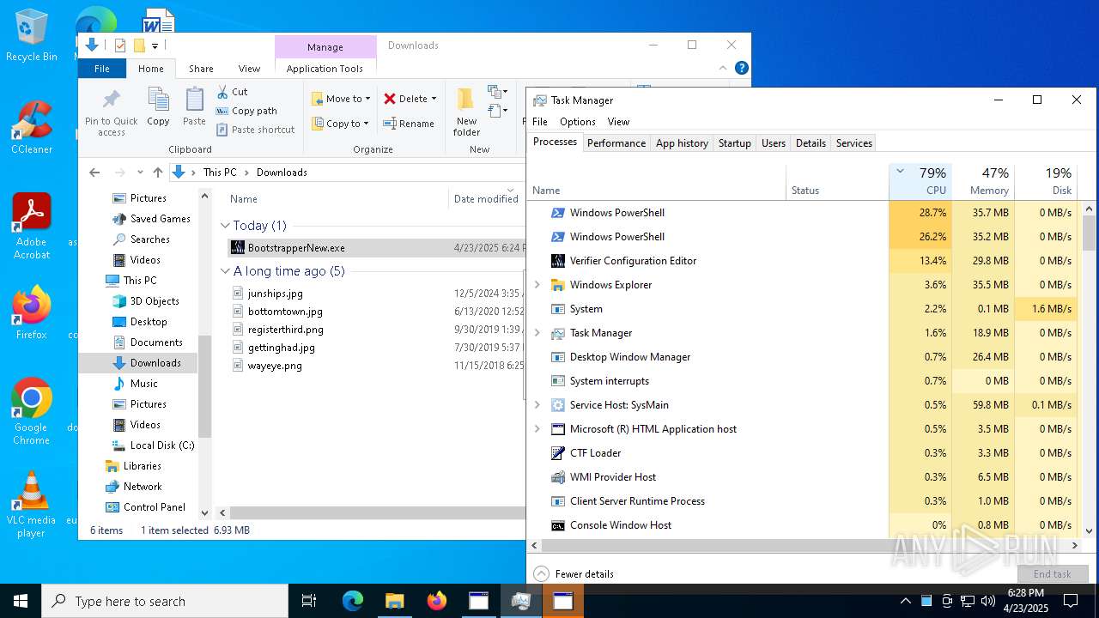Expand the Windows Explorer process
Screen dimensions: 1099x618
tap(537, 285)
